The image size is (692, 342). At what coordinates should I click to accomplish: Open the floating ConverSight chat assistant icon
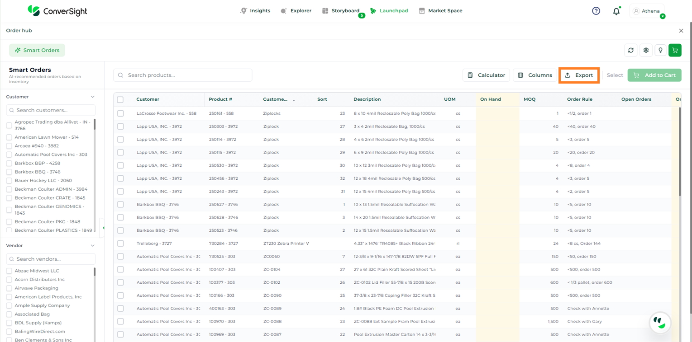coord(659,322)
